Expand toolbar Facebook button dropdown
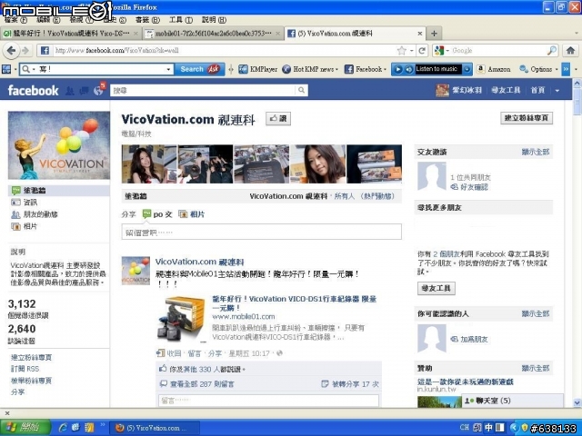 [x=386, y=69]
